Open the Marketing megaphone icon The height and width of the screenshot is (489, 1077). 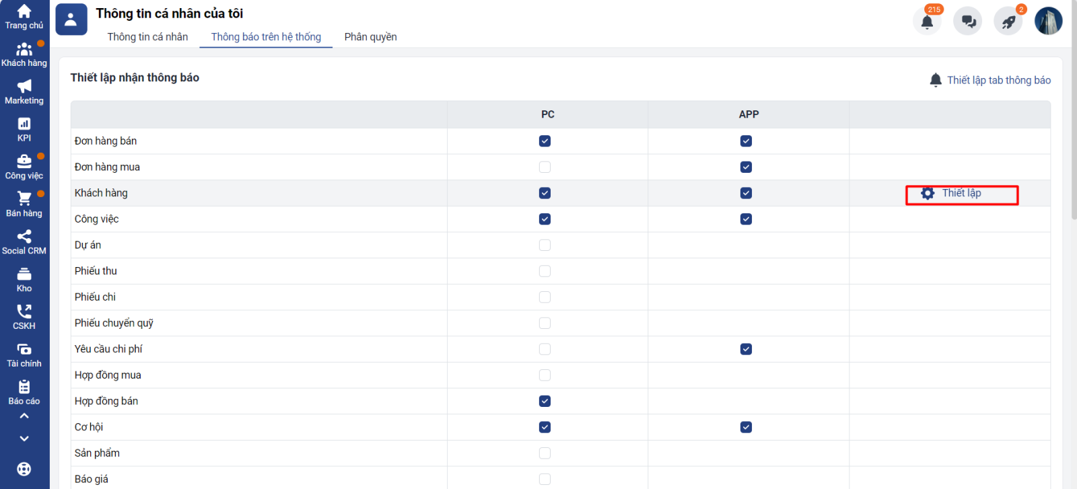24,87
